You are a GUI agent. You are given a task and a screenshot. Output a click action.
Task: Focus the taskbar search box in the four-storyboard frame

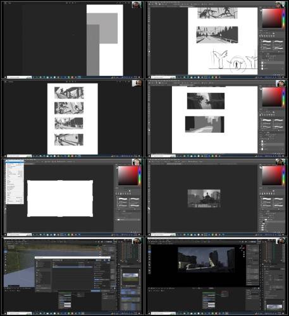pos(20,156)
